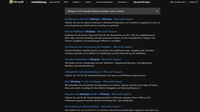Click the Microsoft logo icon
200x112 pixels.
(x=11, y=2)
